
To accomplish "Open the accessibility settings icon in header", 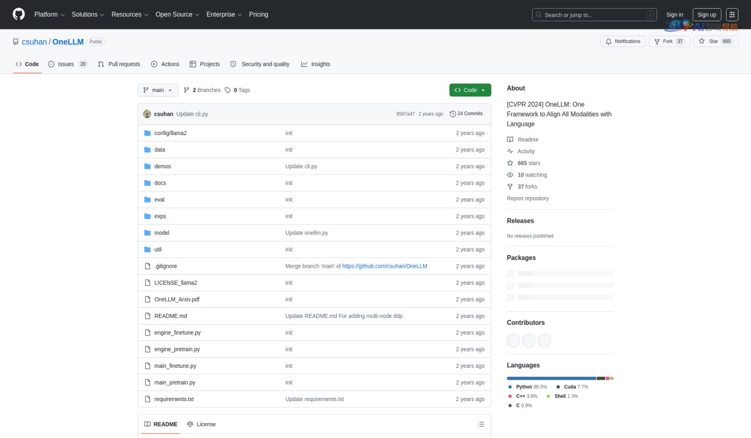I will coord(732,14).
